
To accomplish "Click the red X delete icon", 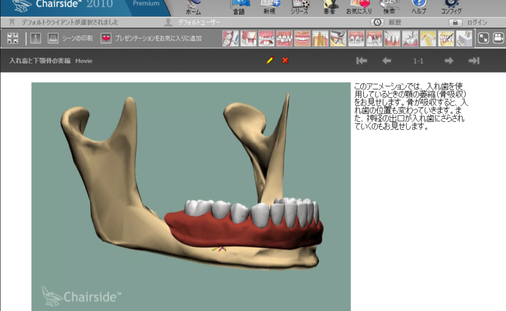I will click(x=285, y=60).
